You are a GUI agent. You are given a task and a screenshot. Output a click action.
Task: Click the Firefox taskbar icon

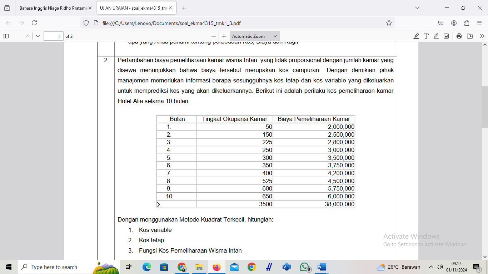[216, 267]
